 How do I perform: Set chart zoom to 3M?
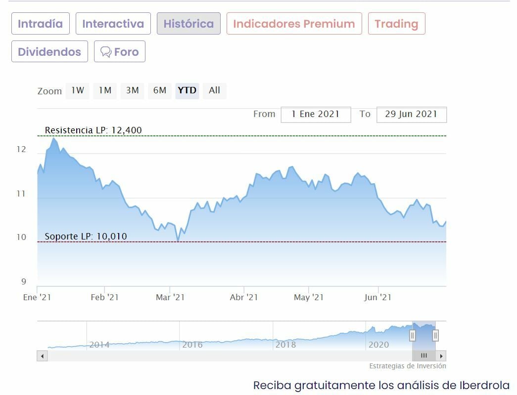tap(132, 90)
